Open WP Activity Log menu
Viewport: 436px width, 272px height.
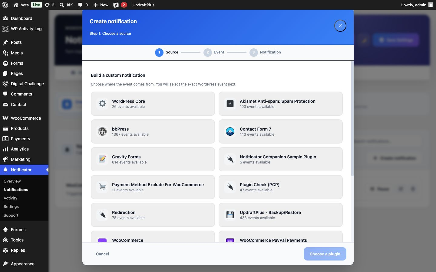24,29
